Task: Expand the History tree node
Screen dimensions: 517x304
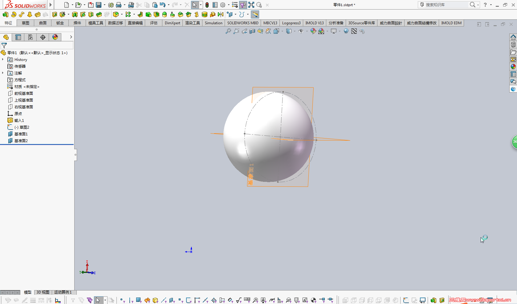Action: tap(3, 59)
